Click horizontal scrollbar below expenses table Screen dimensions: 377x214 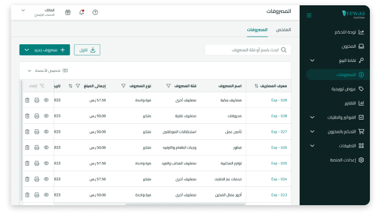click(185, 205)
